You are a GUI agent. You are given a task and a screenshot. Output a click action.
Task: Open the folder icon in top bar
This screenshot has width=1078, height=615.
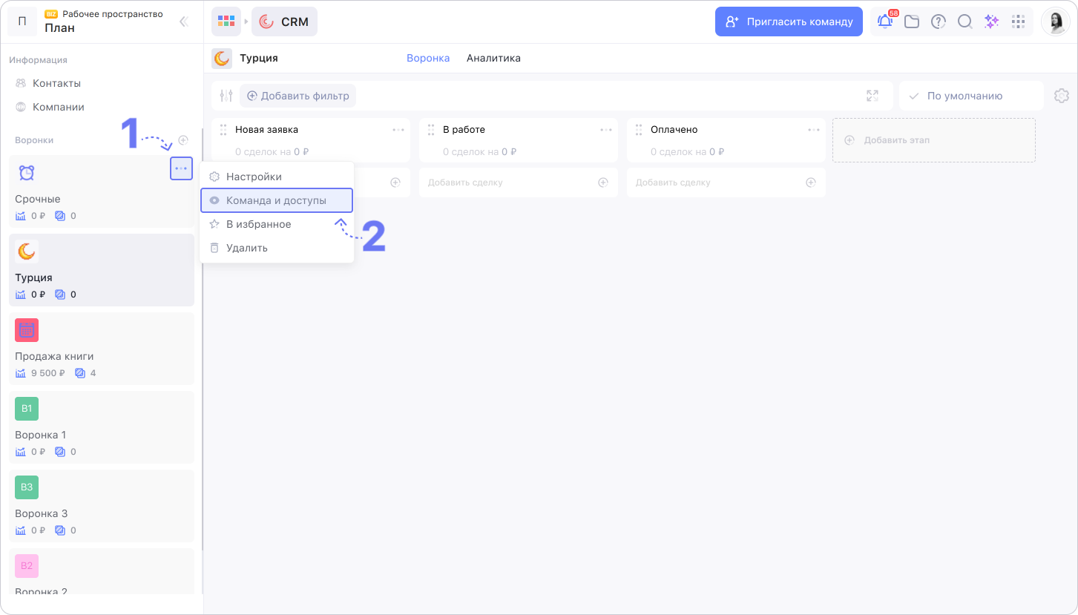coord(912,22)
